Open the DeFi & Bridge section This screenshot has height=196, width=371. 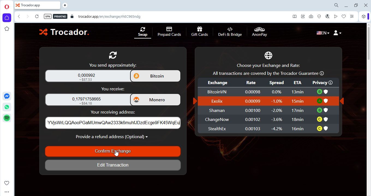230,32
